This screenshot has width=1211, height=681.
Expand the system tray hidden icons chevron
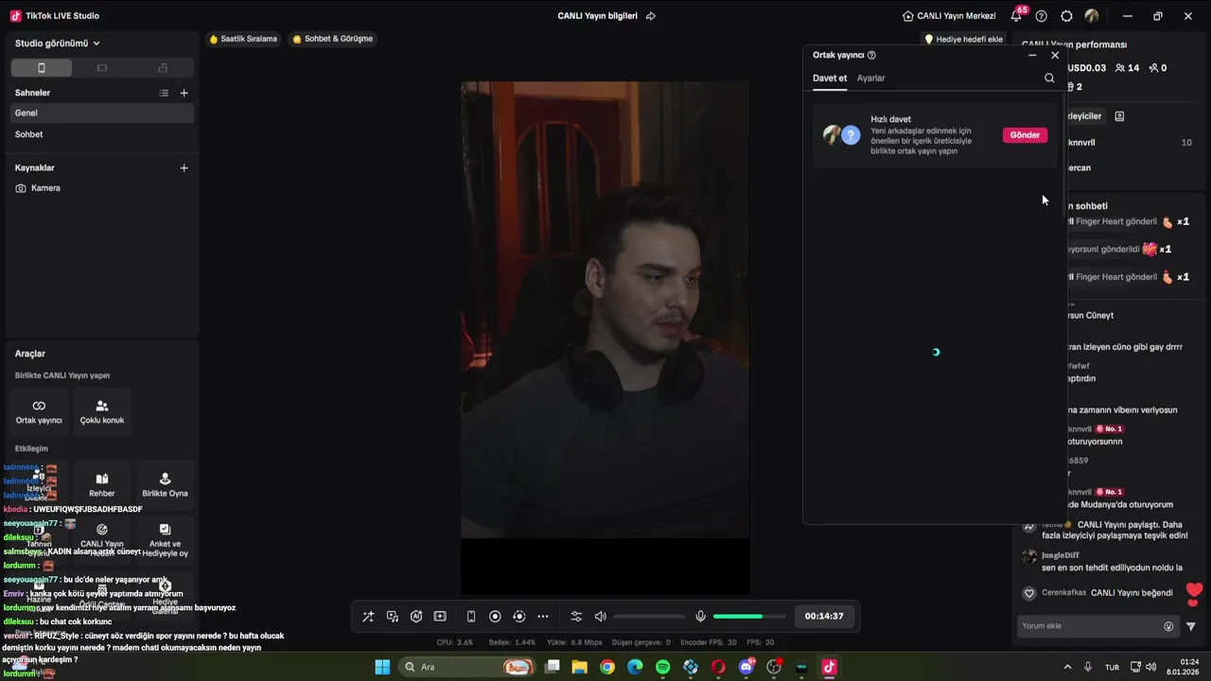coord(1067,667)
